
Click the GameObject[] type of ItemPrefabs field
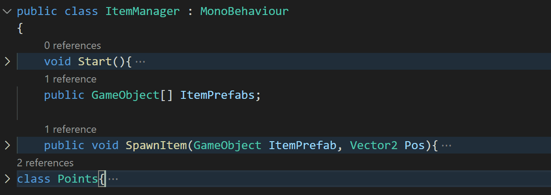[125, 95]
